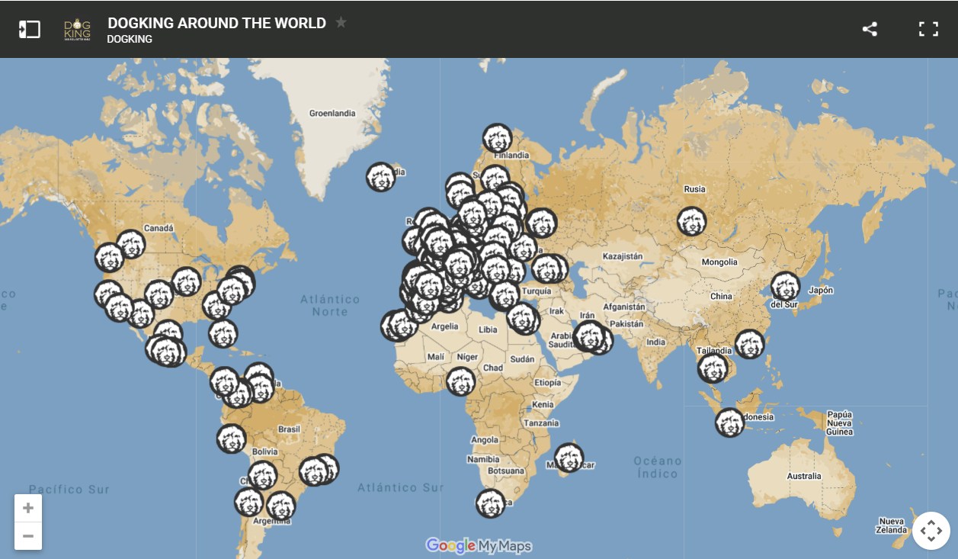Click the Brasil map label

[289, 429]
